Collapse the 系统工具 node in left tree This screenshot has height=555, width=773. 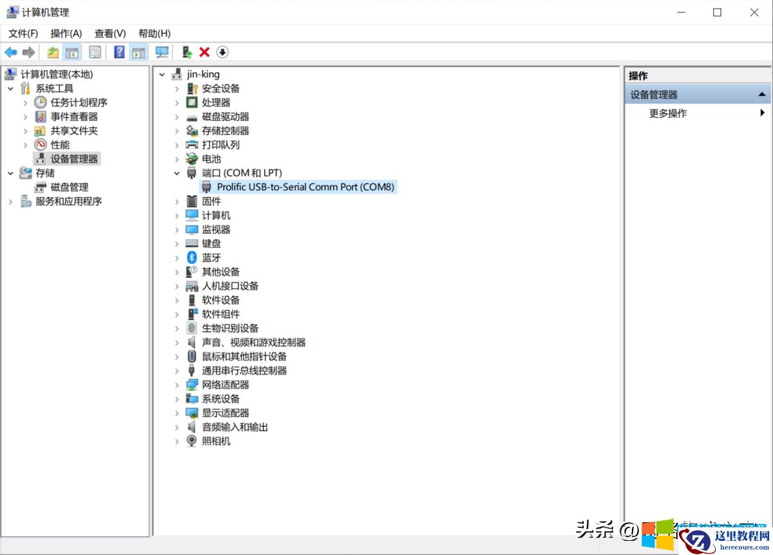[x=10, y=89]
